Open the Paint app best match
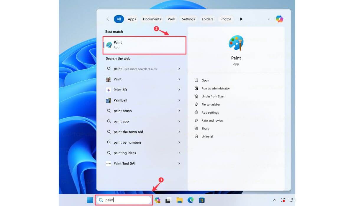Image resolution: width=354 pixels, height=206 pixels. (145, 45)
